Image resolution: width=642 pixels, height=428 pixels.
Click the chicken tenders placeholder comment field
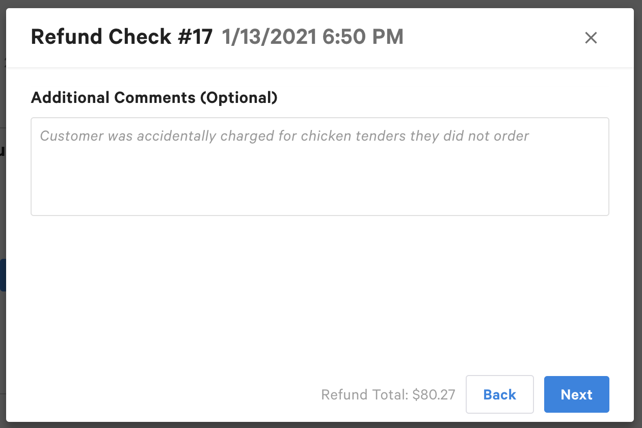pos(320,166)
